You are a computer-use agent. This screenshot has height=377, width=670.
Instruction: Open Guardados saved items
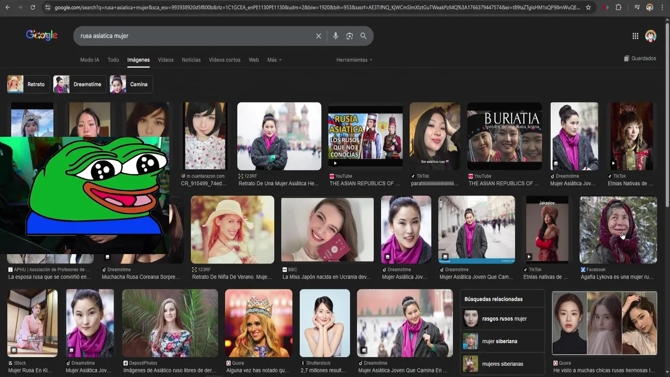tap(640, 59)
